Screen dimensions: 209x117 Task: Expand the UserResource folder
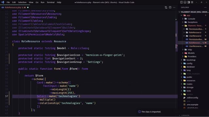184,36
